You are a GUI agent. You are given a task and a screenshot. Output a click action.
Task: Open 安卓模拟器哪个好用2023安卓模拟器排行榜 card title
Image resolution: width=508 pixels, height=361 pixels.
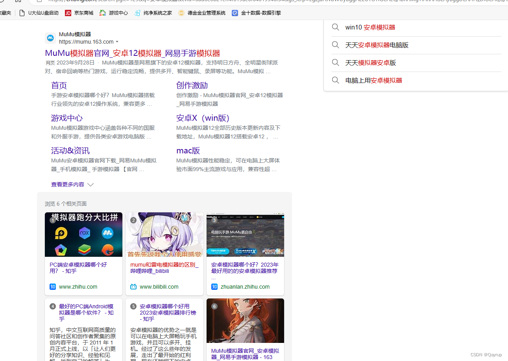[x=168, y=313]
